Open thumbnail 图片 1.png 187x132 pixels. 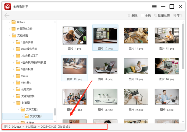coord(74,35)
